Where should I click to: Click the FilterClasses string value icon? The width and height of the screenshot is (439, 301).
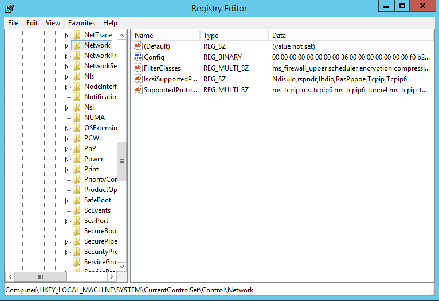(x=138, y=68)
